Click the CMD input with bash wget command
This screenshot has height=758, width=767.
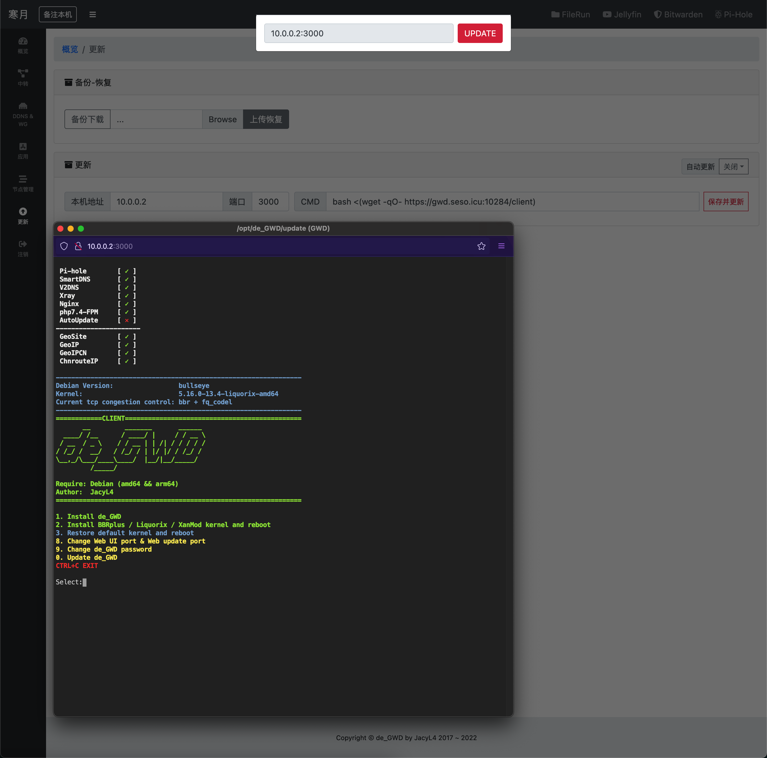pos(512,202)
